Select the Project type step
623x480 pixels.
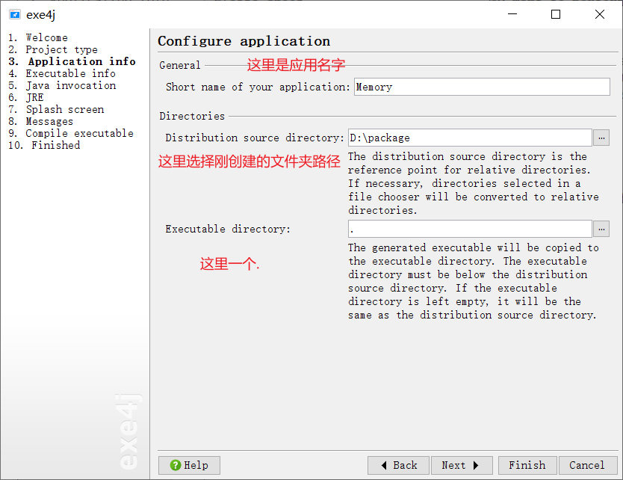pos(61,49)
